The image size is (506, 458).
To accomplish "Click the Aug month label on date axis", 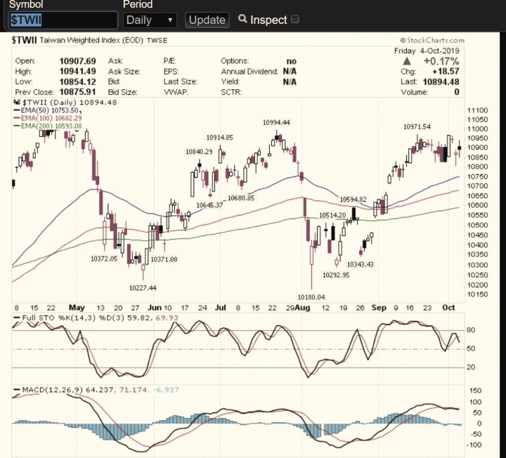I will click(x=302, y=308).
